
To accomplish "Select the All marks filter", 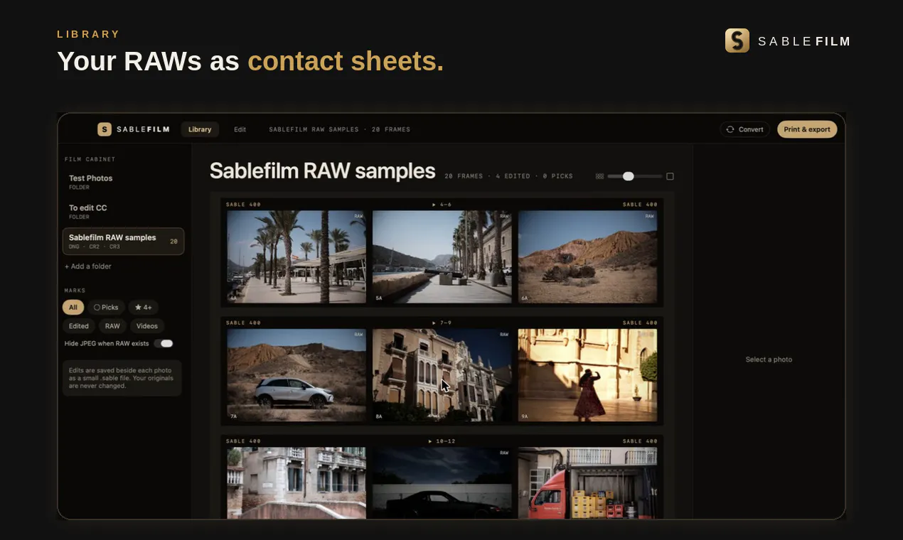I will [x=73, y=308].
